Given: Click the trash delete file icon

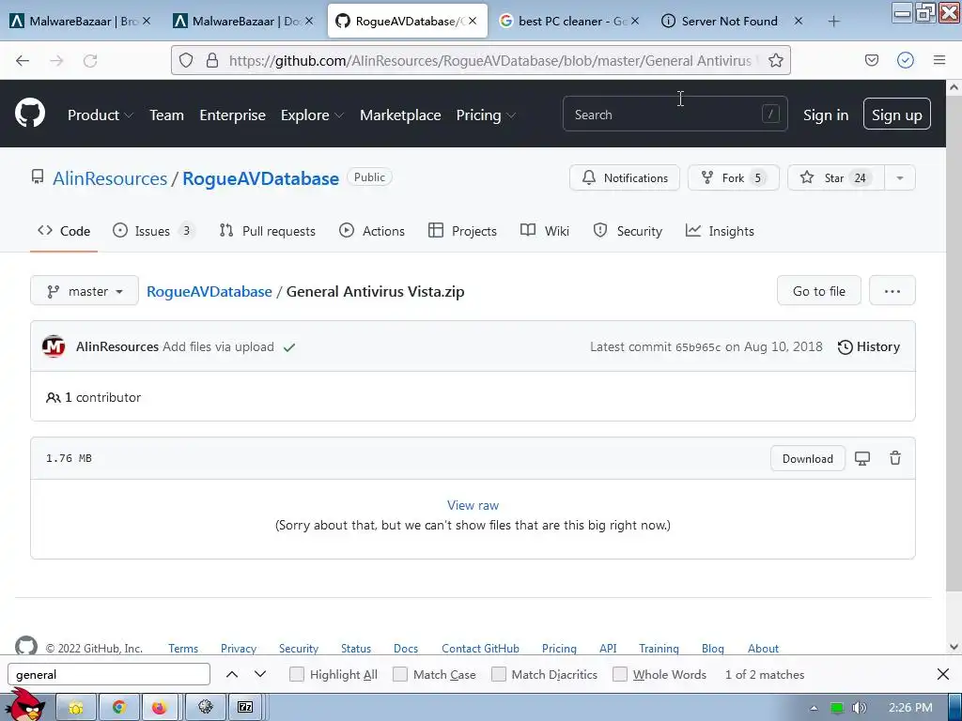Looking at the screenshot, I should tap(895, 458).
